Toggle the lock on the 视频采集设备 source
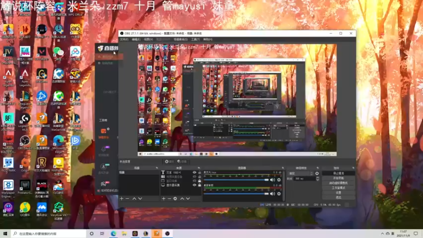This screenshot has height=238, width=423. pyautogui.click(x=200, y=177)
